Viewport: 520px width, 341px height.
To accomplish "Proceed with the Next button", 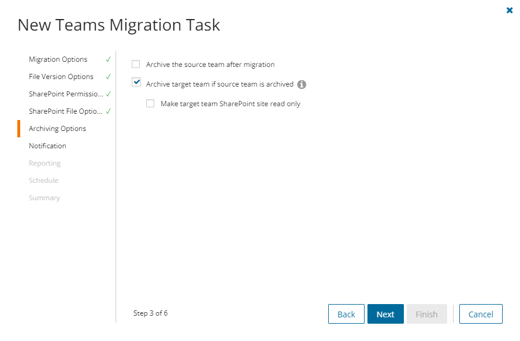I will (x=385, y=314).
